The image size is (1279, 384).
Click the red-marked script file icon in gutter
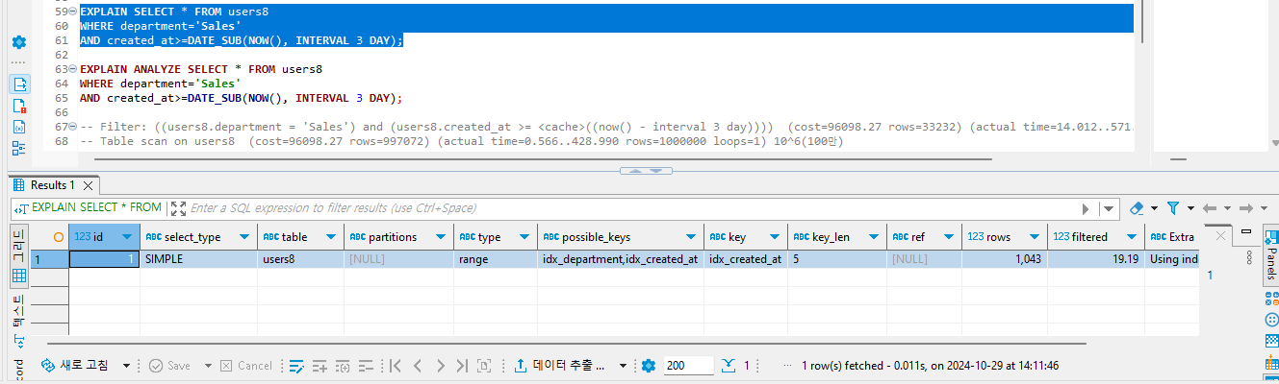click(19, 106)
